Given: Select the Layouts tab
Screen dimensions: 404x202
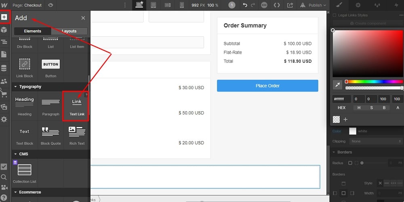Looking at the screenshot, I should [x=69, y=31].
